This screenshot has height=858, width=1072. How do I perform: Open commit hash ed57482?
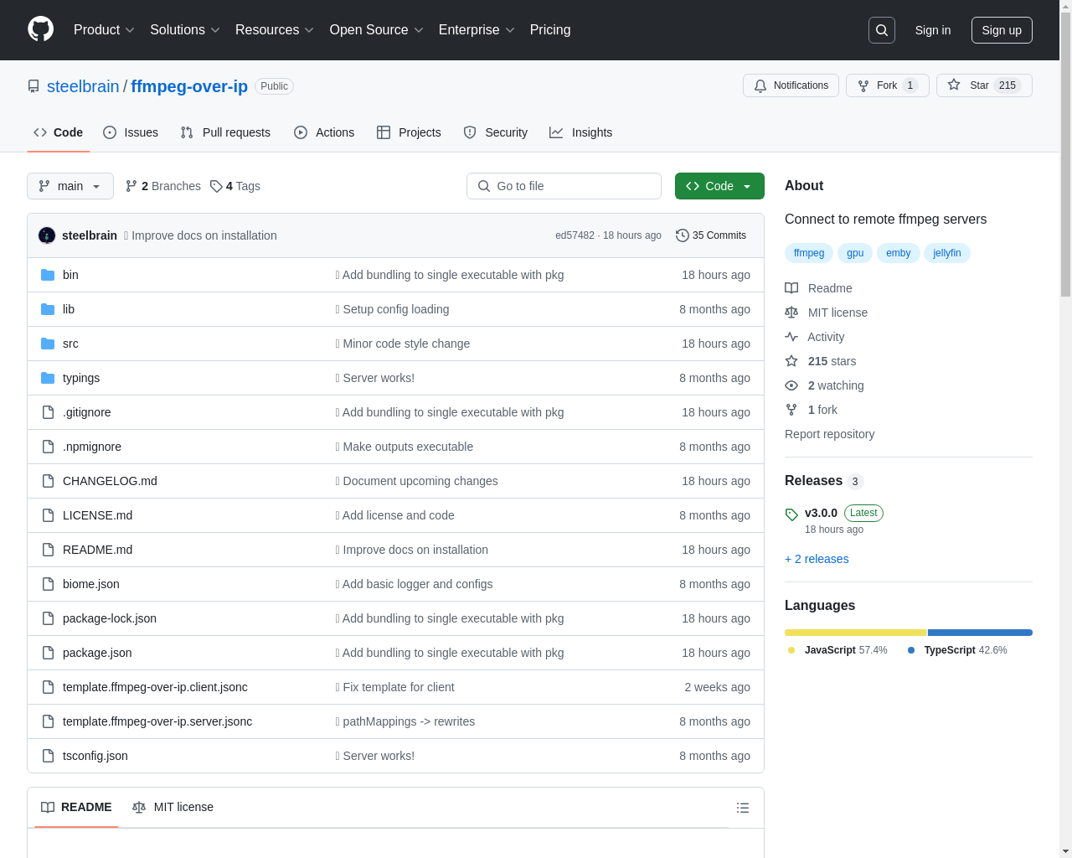(x=575, y=235)
